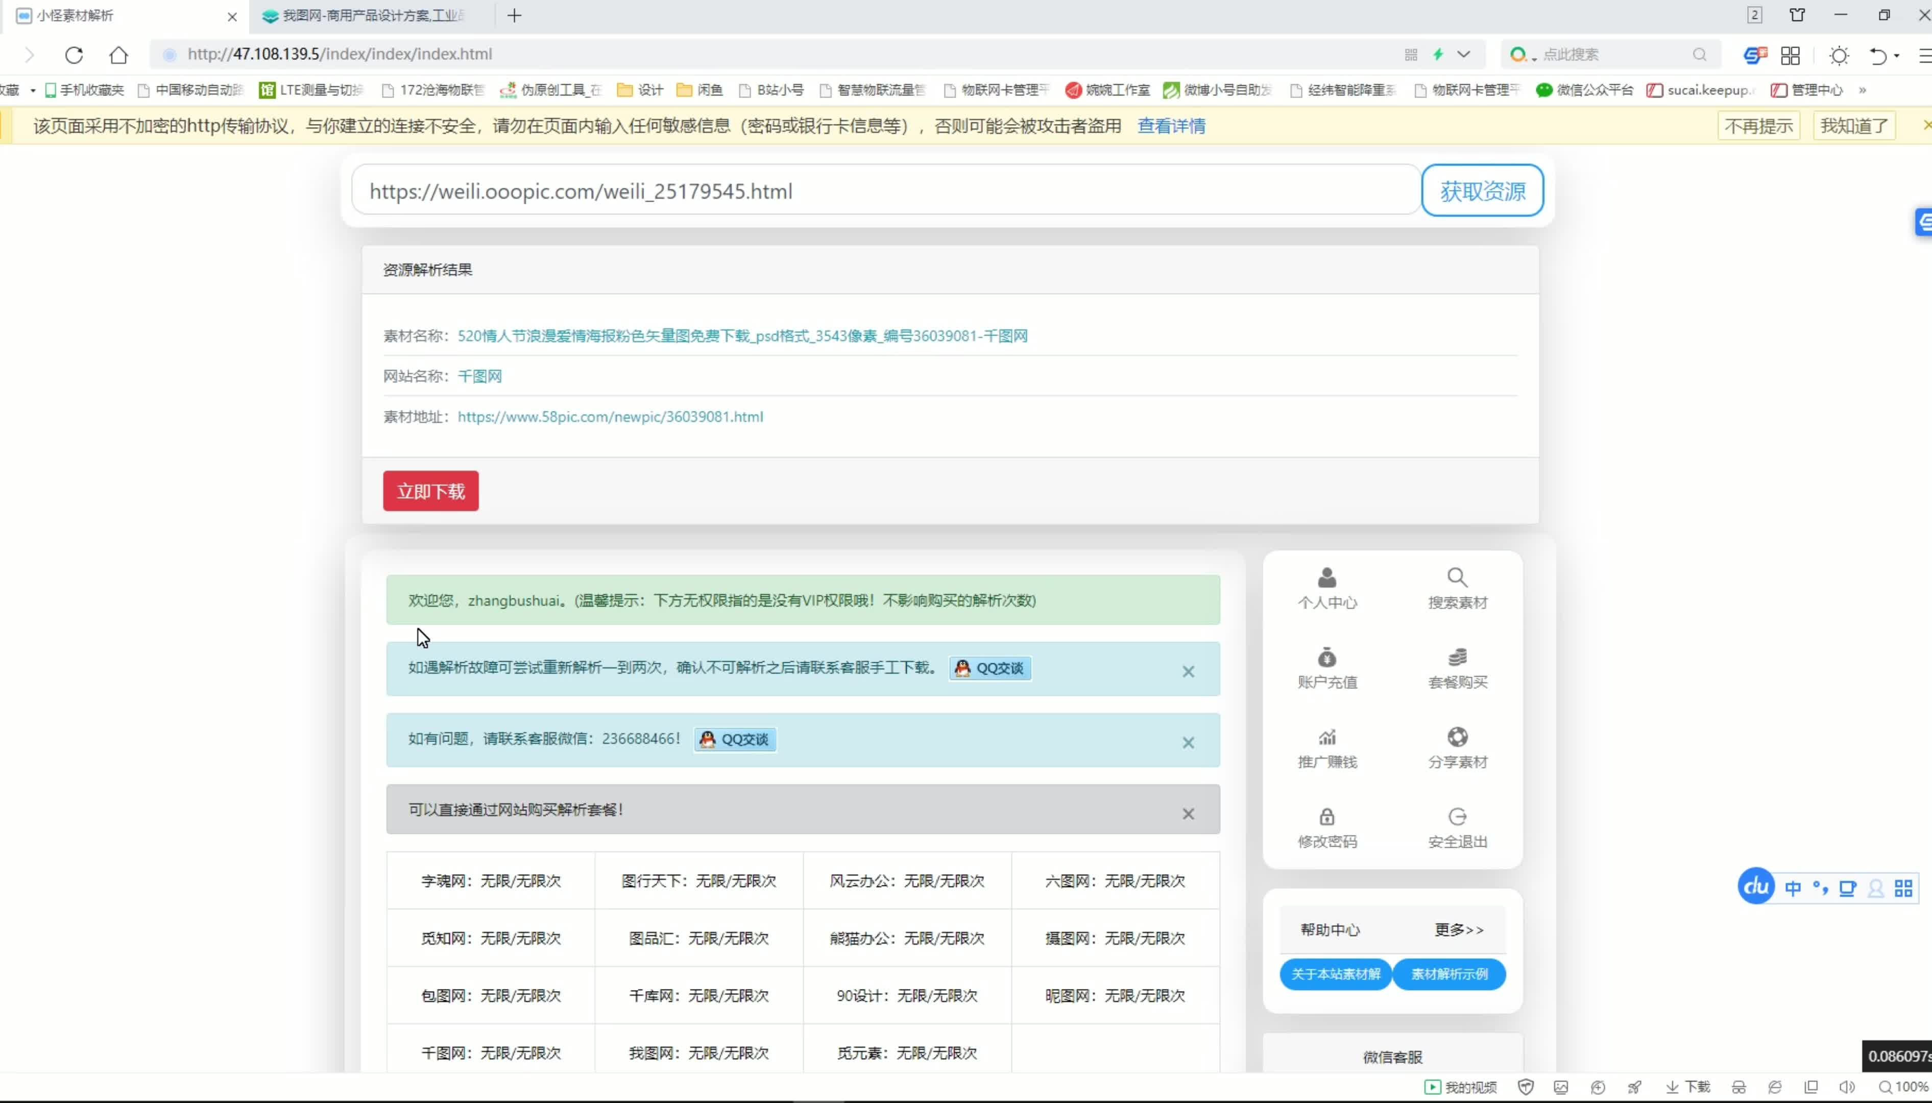
Task: Go to browser home page icon
Action: (119, 55)
